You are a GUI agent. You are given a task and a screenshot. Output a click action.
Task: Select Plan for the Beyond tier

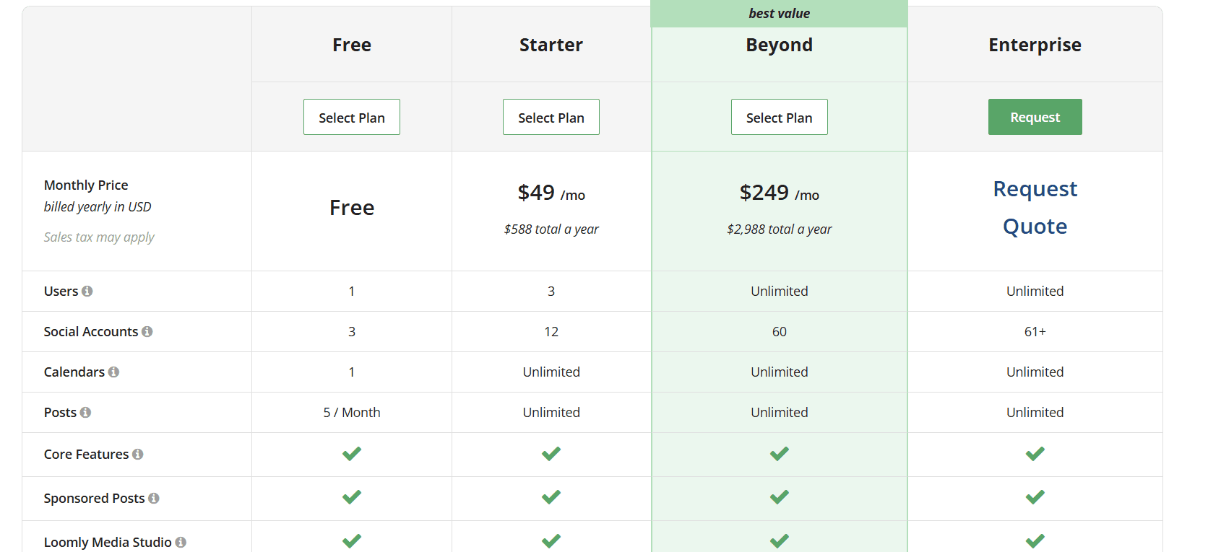click(779, 116)
